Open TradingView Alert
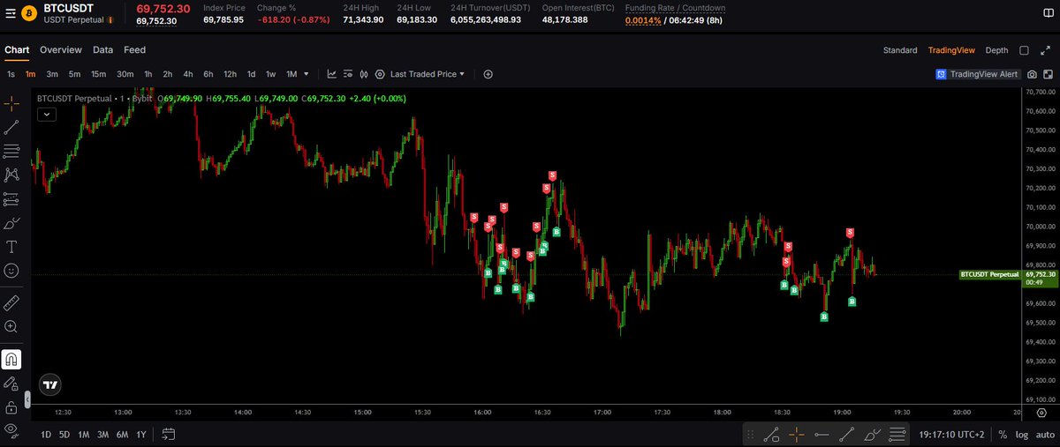 pos(978,75)
